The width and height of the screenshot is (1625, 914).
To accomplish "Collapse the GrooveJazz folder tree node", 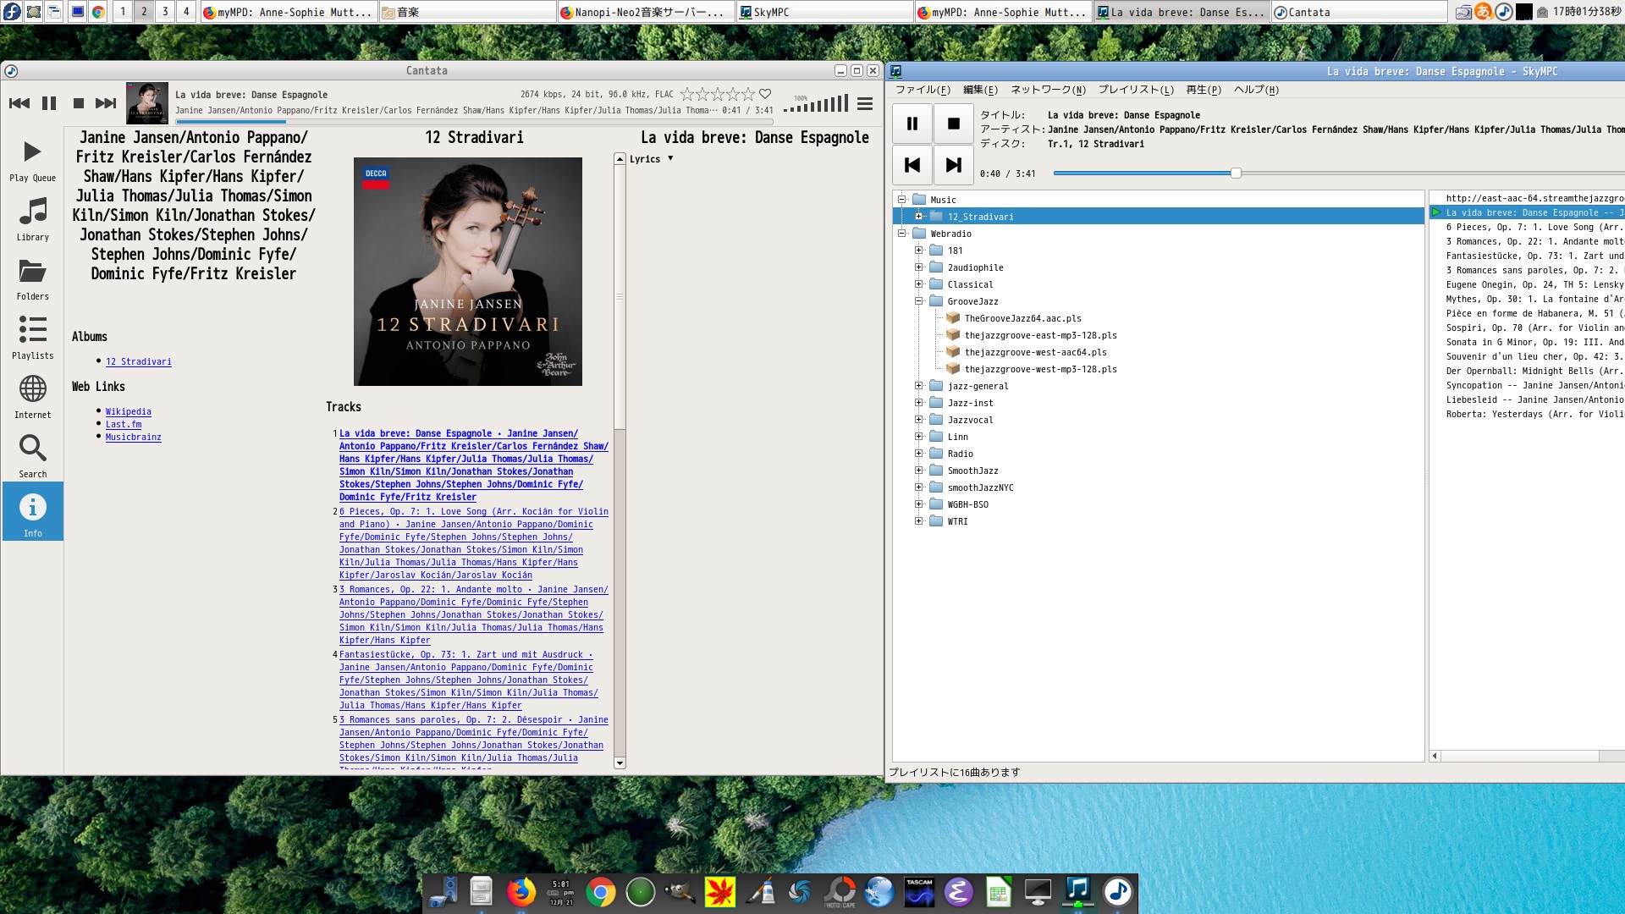I will (x=918, y=301).
